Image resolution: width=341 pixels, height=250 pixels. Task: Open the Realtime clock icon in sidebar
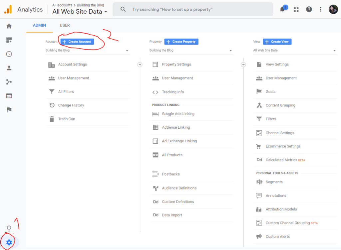(x=9, y=54)
